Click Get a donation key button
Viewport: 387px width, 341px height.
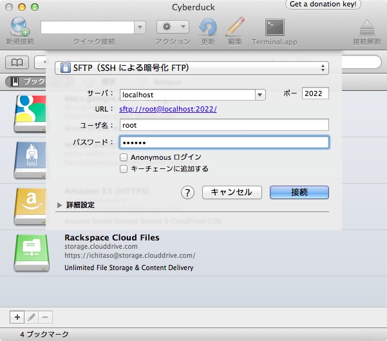pyautogui.click(x=323, y=5)
